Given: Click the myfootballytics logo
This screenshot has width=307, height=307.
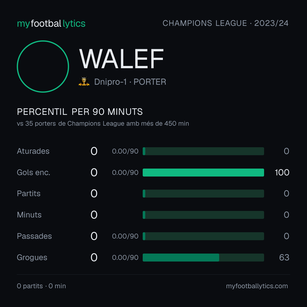Looking at the screenshot, I should pyautogui.click(x=51, y=24).
